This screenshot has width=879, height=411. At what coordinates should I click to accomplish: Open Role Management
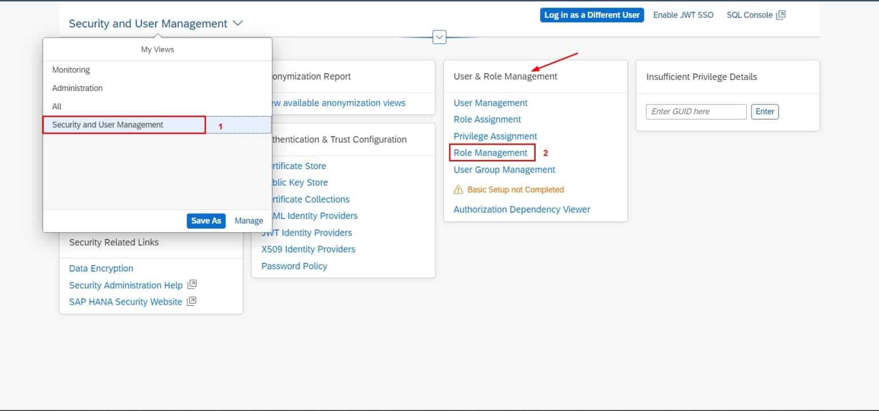tap(491, 153)
